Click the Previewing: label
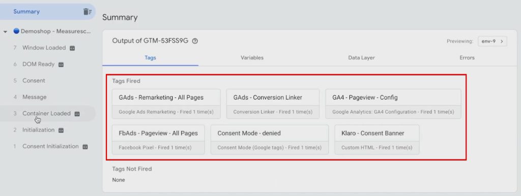The image size is (521, 196). (x=460, y=42)
